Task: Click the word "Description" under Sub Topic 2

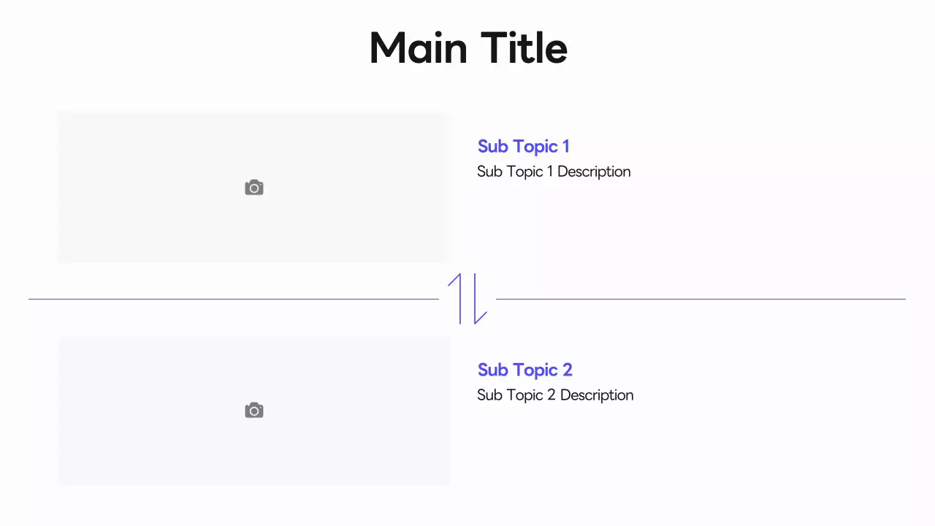Action: tap(597, 395)
